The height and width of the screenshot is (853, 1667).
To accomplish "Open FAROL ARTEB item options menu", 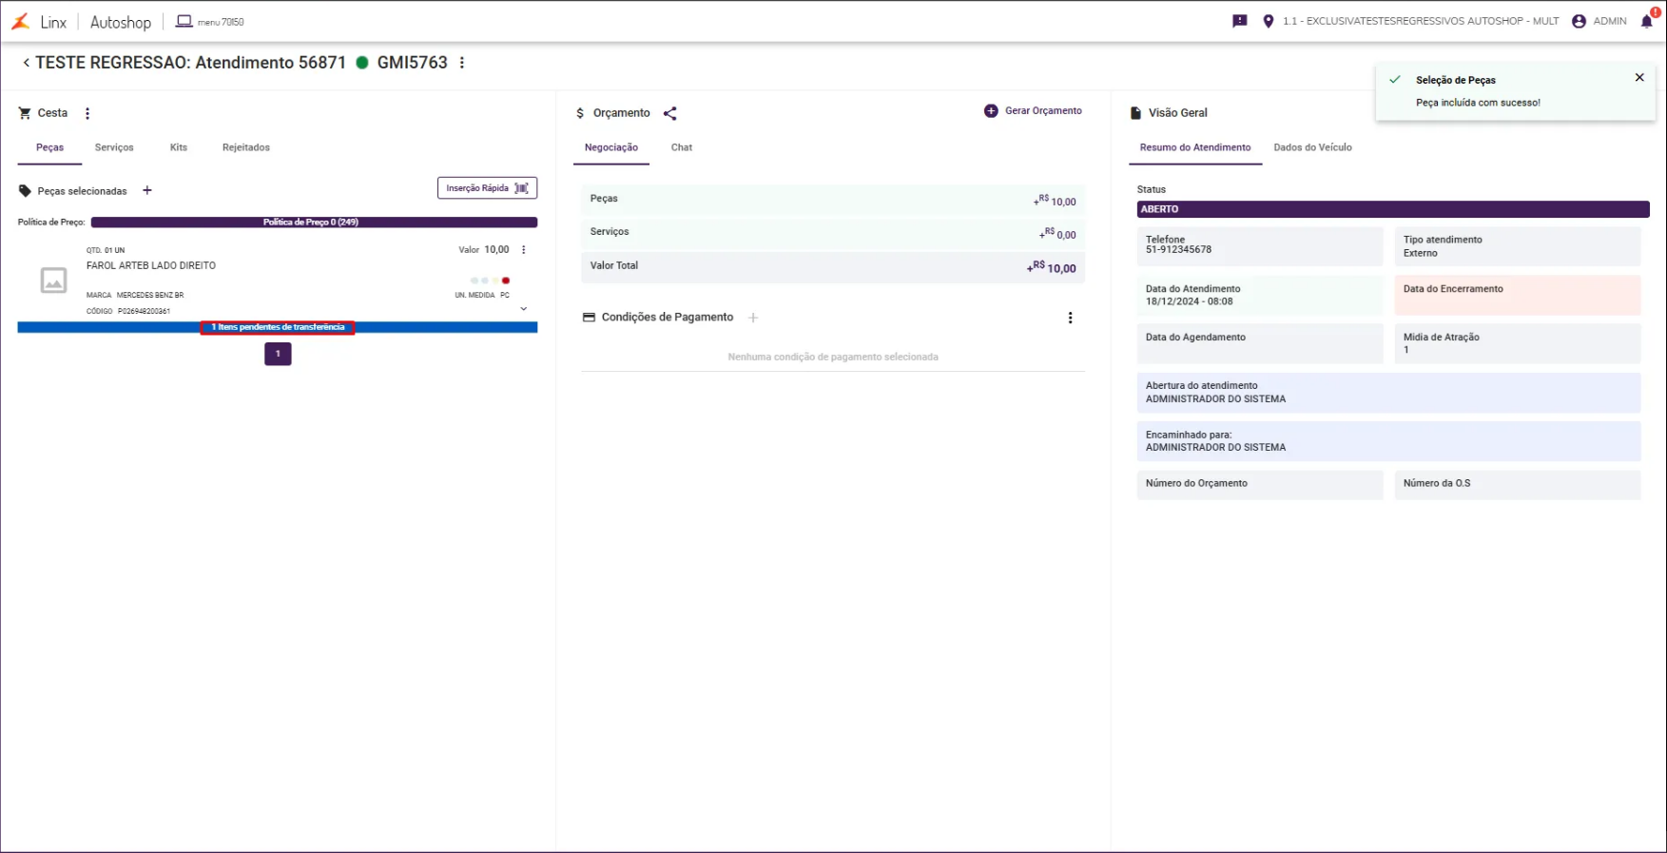I will 523,250.
